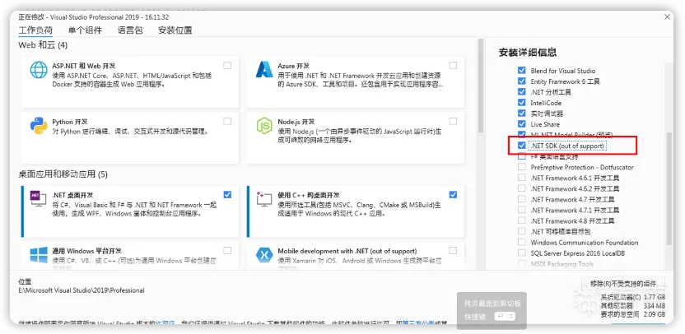
Task: Click 移除(R)不受支持的组件 button
Action: [x=623, y=283]
